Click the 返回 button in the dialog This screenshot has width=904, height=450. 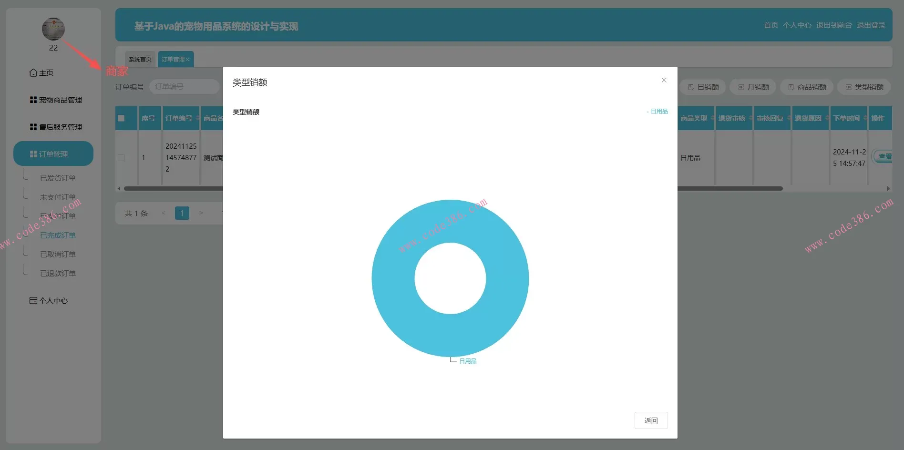tap(651, 420)
